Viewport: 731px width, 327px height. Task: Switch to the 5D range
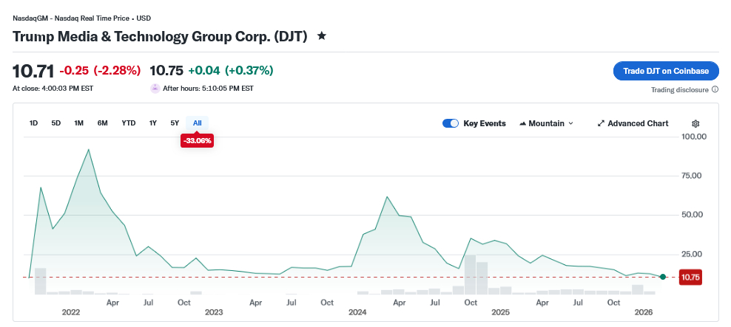pos(56,123)
